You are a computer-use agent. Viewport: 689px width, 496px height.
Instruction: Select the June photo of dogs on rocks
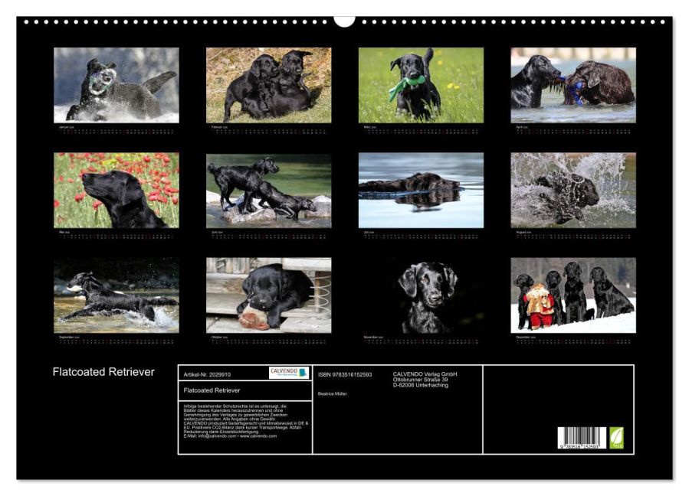pos(268,190)
